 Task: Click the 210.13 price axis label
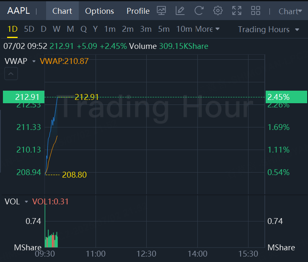click(x=28, y=150)
